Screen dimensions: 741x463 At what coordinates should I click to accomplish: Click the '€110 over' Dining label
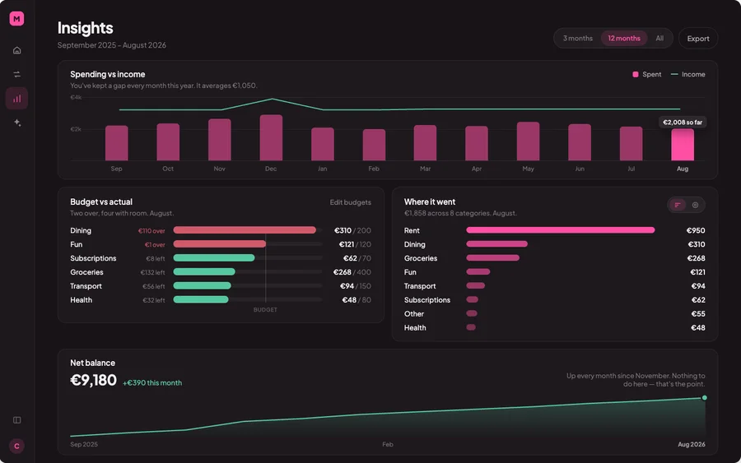(x=151, y=231)
